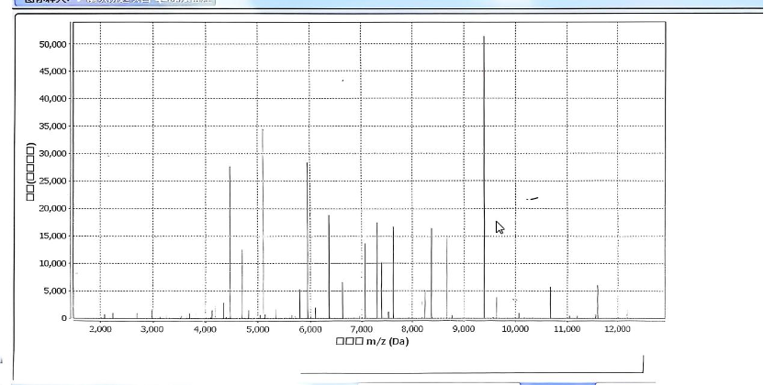Click the vertical intensity axis title
This screenshot has height=385, width=764.
point(30,171)
